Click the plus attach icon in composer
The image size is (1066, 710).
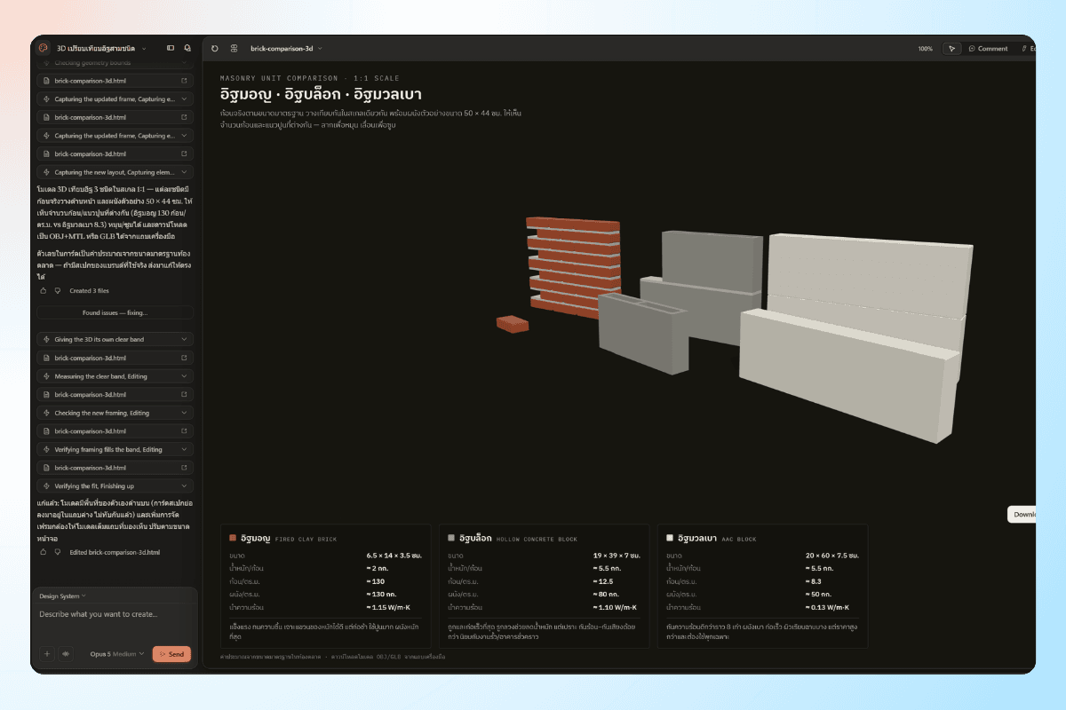pos(47,654)
